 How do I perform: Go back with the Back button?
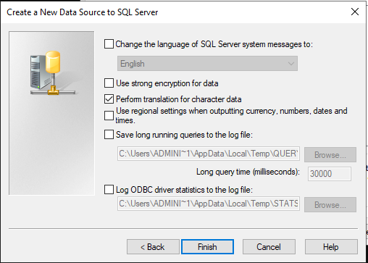(153, 247)
